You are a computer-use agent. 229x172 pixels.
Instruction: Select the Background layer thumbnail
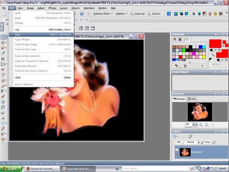pos(185,152)
